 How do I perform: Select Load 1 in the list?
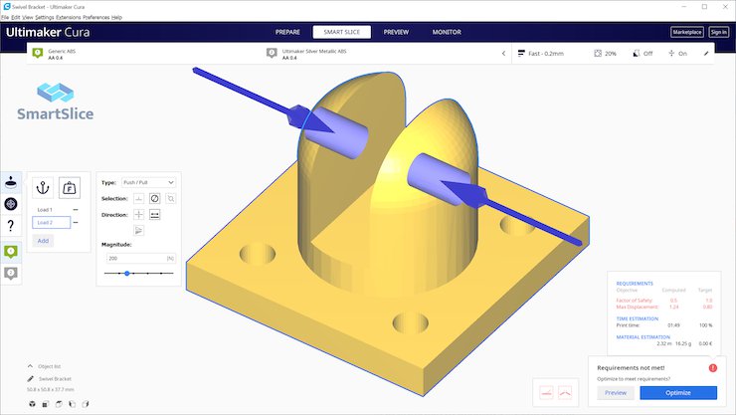point(45,210)
